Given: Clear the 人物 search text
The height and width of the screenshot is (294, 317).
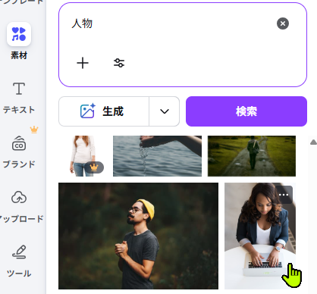Looking at the screenshot, I should 283,23.
